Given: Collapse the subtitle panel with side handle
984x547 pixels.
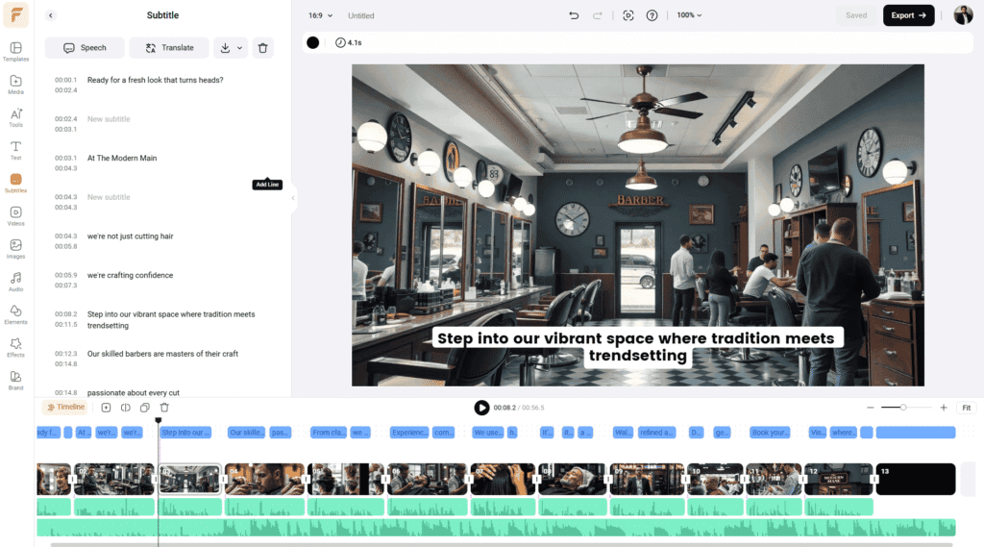Looking at the screenshot, I should click(293, 198).
